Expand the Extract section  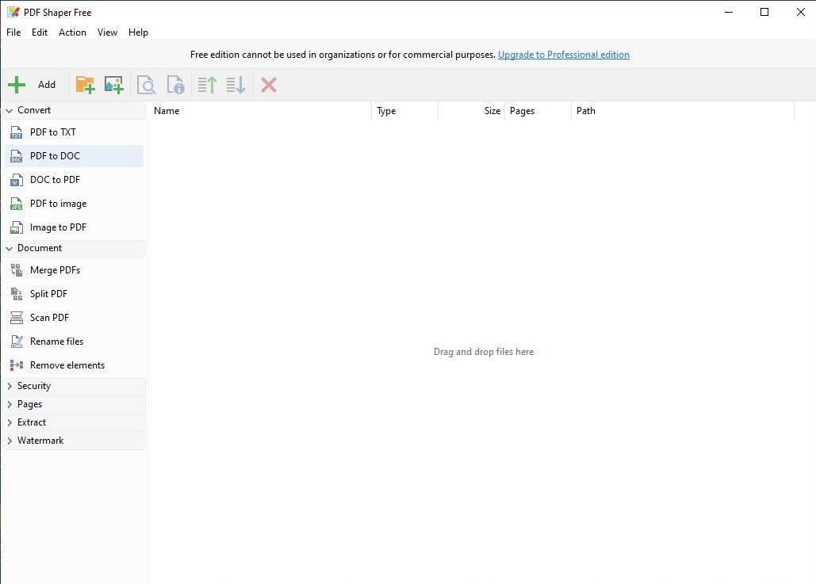point(9,422)
